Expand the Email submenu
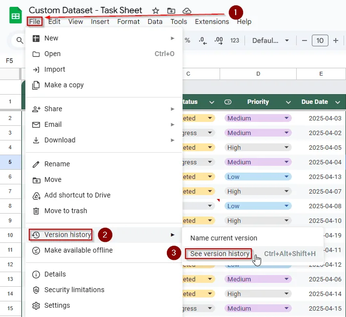 coord(104,124)
